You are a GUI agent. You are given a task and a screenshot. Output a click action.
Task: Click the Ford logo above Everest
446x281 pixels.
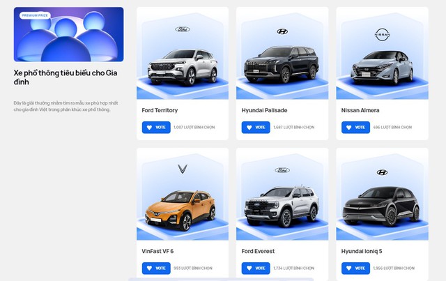click(x=282, y=170)
